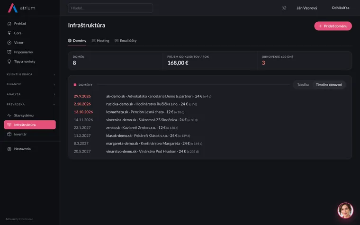Click the klasok-demo.sk domain entry

pyautogui.click(x=119, y=135)
